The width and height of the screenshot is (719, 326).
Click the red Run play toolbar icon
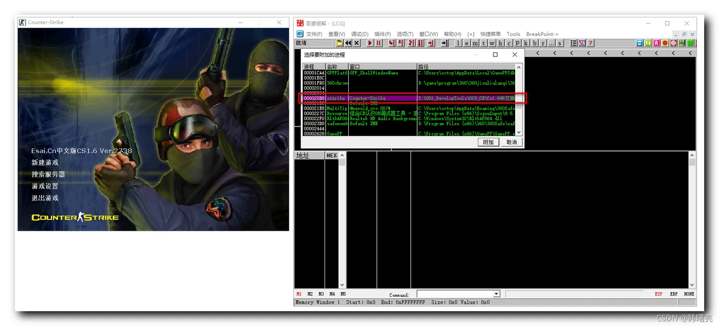(x=370, y=43)
